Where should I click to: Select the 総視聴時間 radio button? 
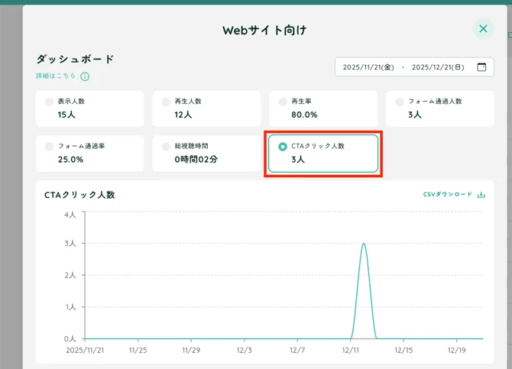[x=166, y=147]
